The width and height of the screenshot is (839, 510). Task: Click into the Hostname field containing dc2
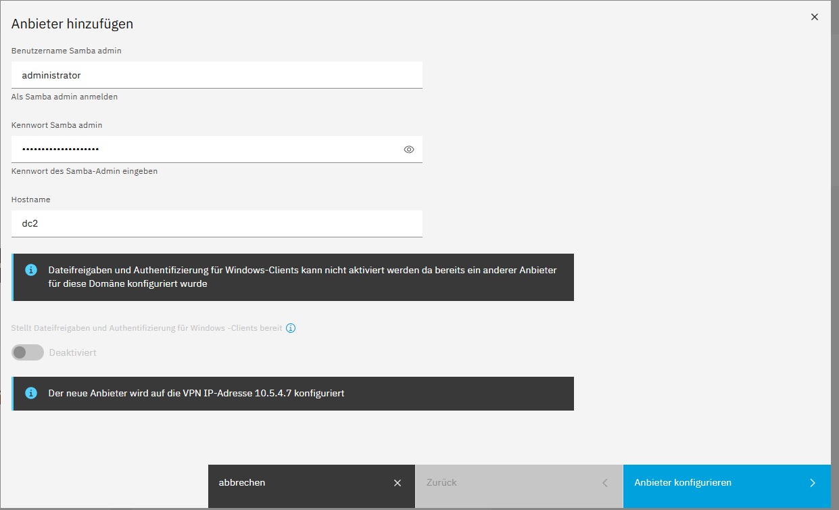point(216,223)
